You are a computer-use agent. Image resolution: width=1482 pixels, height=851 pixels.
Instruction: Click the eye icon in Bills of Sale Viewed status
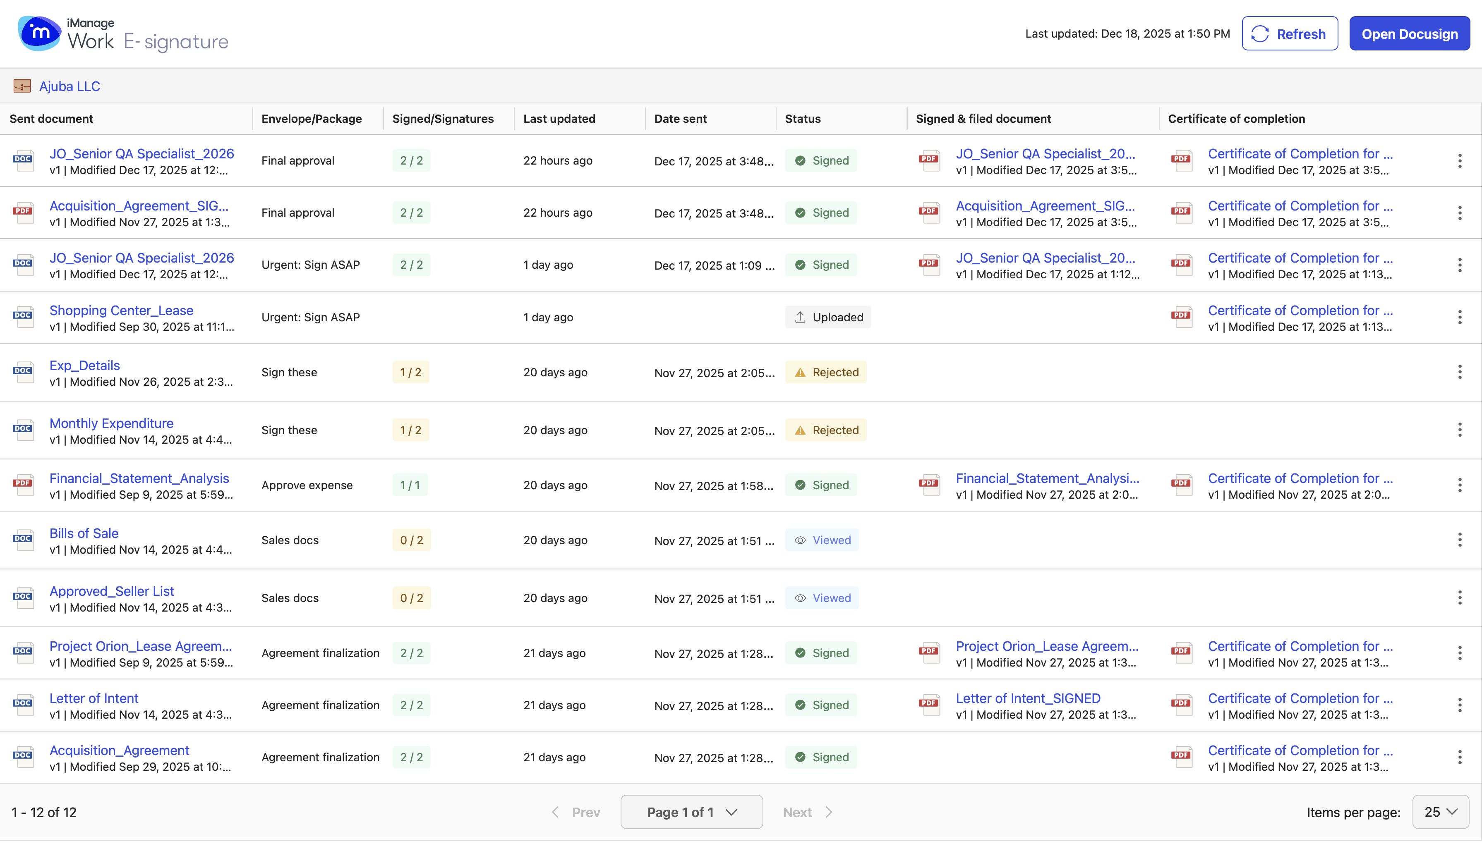click(x=800, y=540)
